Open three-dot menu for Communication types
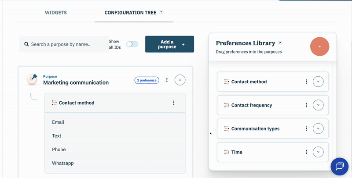 pos(306,129)
